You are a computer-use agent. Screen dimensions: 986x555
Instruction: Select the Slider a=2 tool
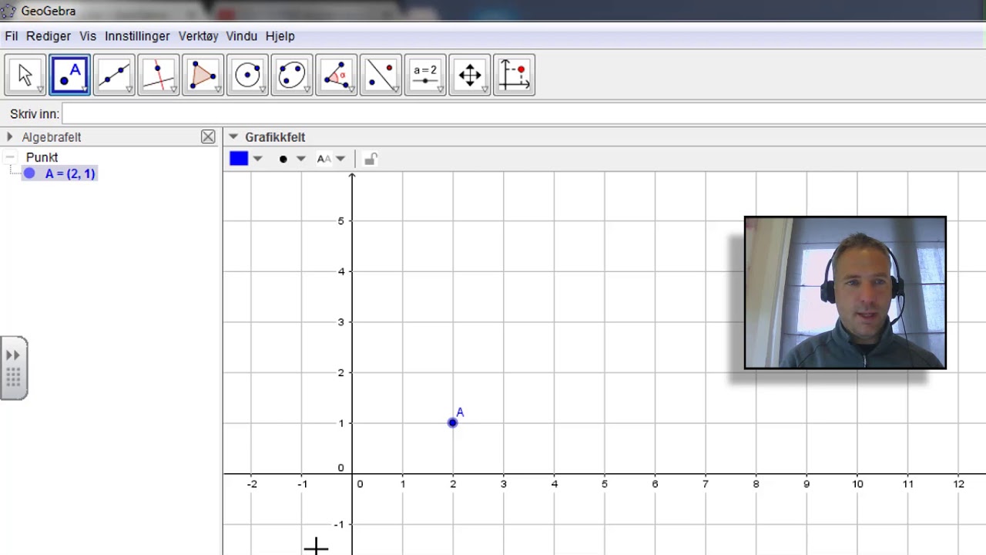[x=425, y=75]
